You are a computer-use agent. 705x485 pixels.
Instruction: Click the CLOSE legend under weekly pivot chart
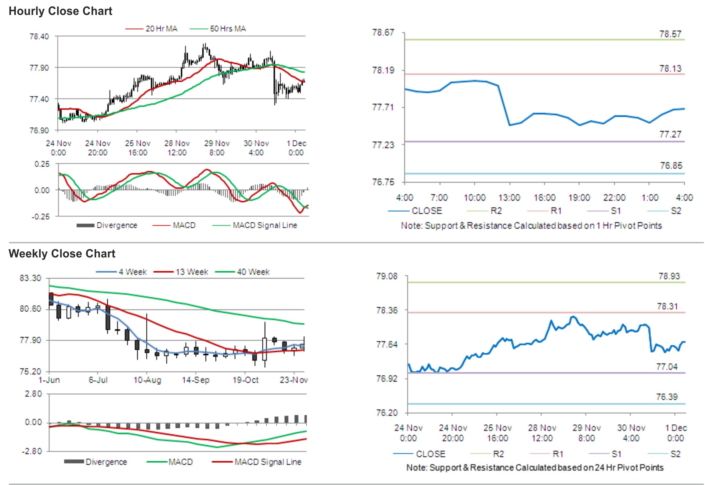click(430, 454)
